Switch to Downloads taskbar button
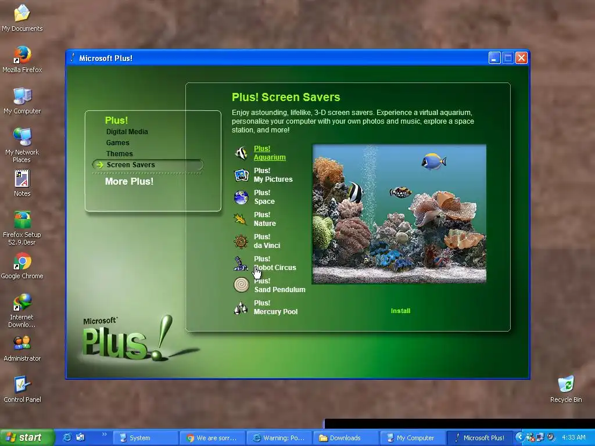The image size is (595, 446). [x=346, y=438]
